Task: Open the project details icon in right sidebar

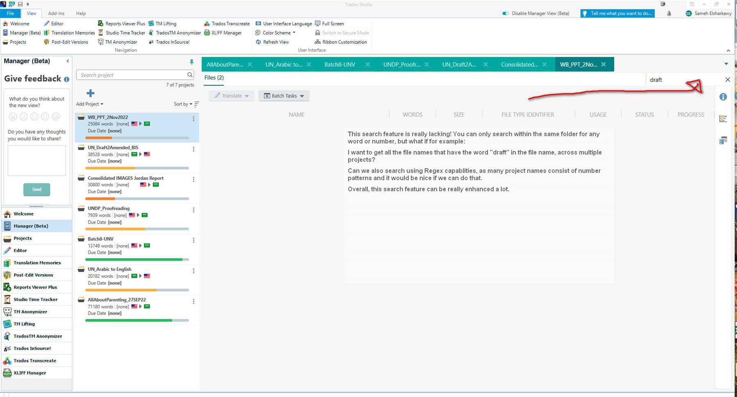Action: (723, 119)
